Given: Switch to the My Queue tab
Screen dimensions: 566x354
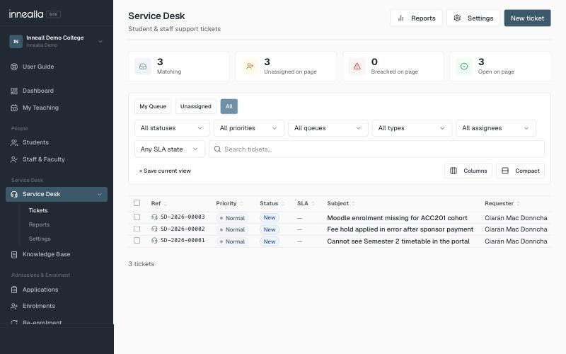Looking at the screenshot, I should click(153, 107).
